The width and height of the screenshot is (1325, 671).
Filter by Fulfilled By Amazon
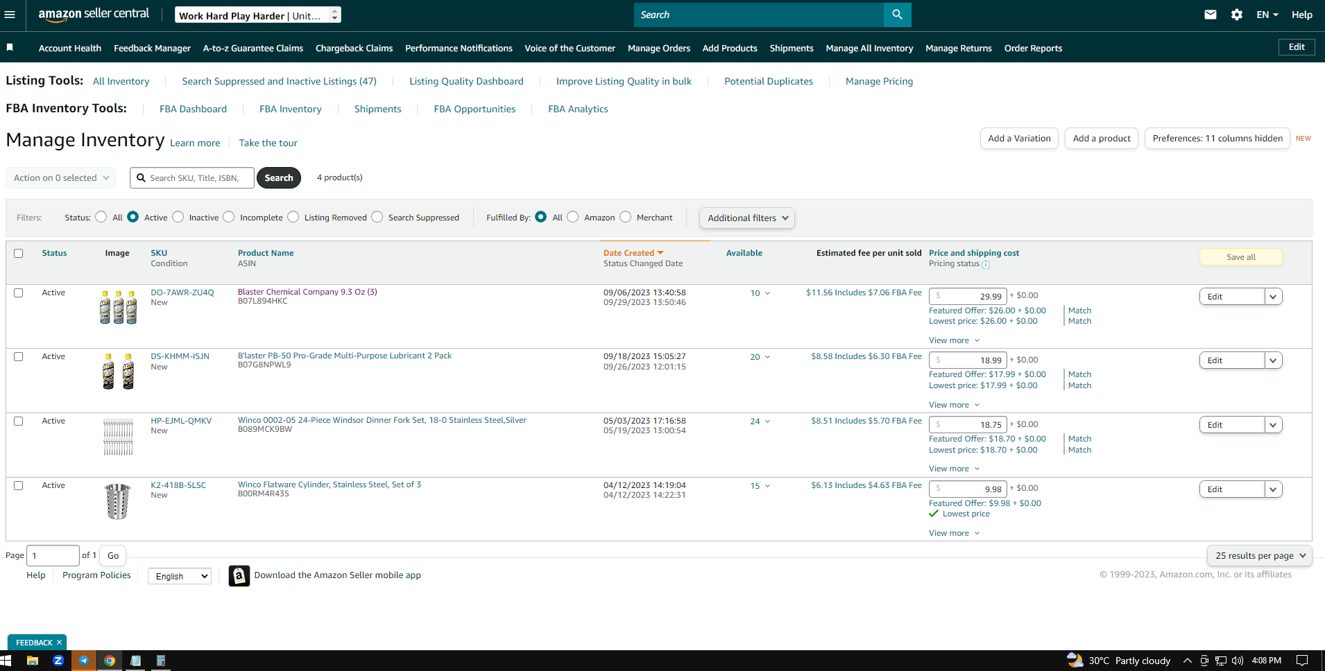tap(573, 217)
